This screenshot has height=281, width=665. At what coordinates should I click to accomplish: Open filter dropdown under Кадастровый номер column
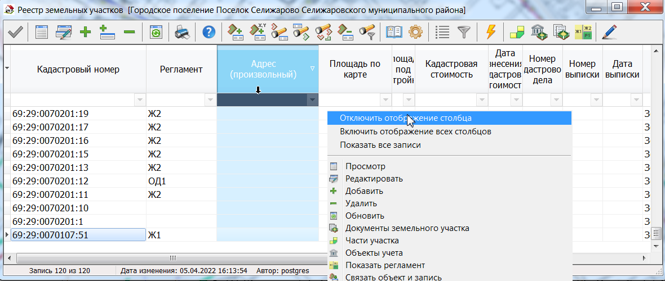[140, 100]
